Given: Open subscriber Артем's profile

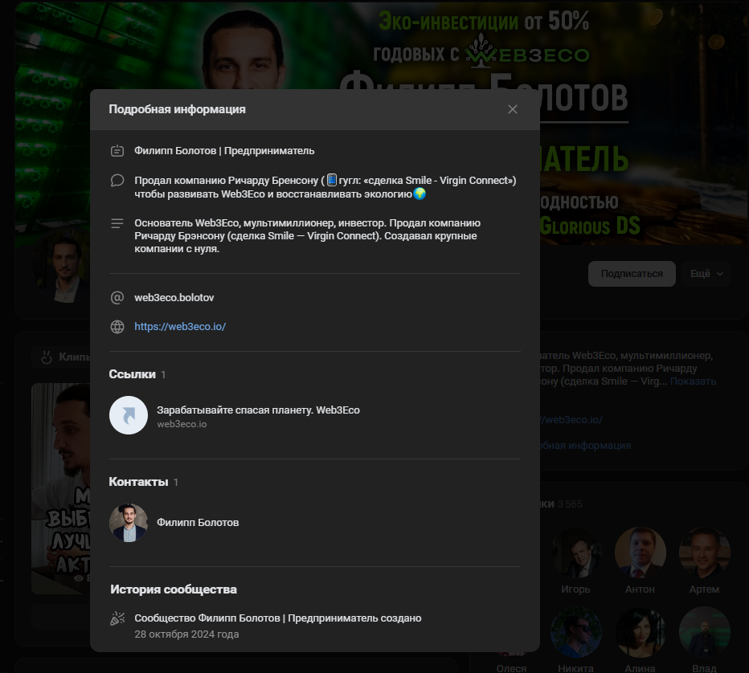Looking at the screenshot, I should click(x=705, y=561).
